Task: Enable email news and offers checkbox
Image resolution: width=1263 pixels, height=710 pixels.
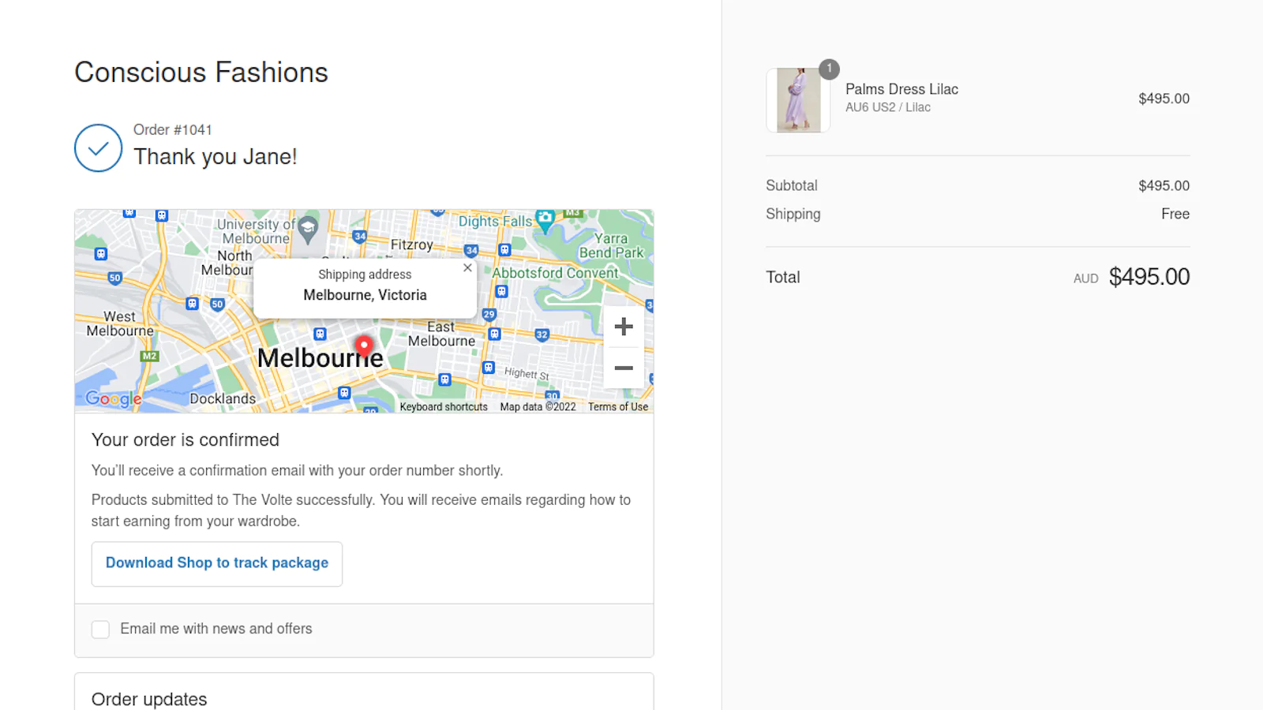Action: tap(101, 630)
